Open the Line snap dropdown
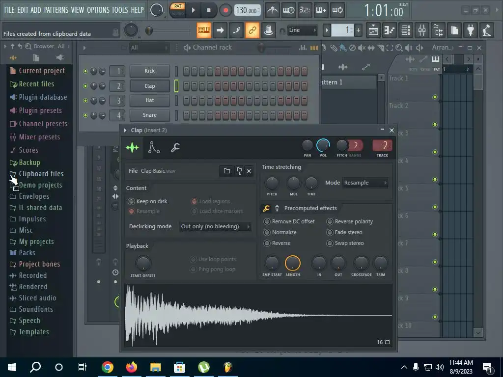The height and width of the screenshot is (377, 503). pos(302,30)
